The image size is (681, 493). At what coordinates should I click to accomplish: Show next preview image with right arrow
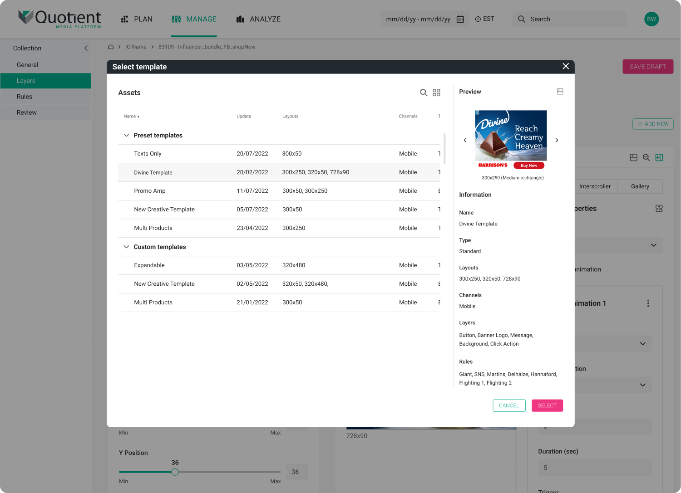click(x=557, y=140)
